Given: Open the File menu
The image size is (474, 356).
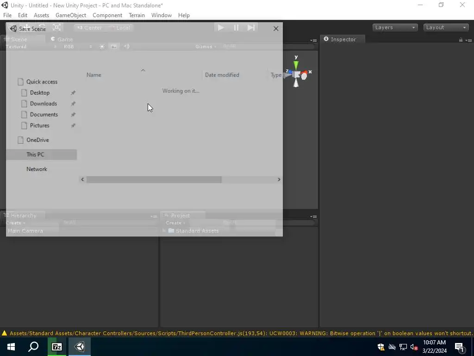Looking at the screenshot, I should 7,15.
